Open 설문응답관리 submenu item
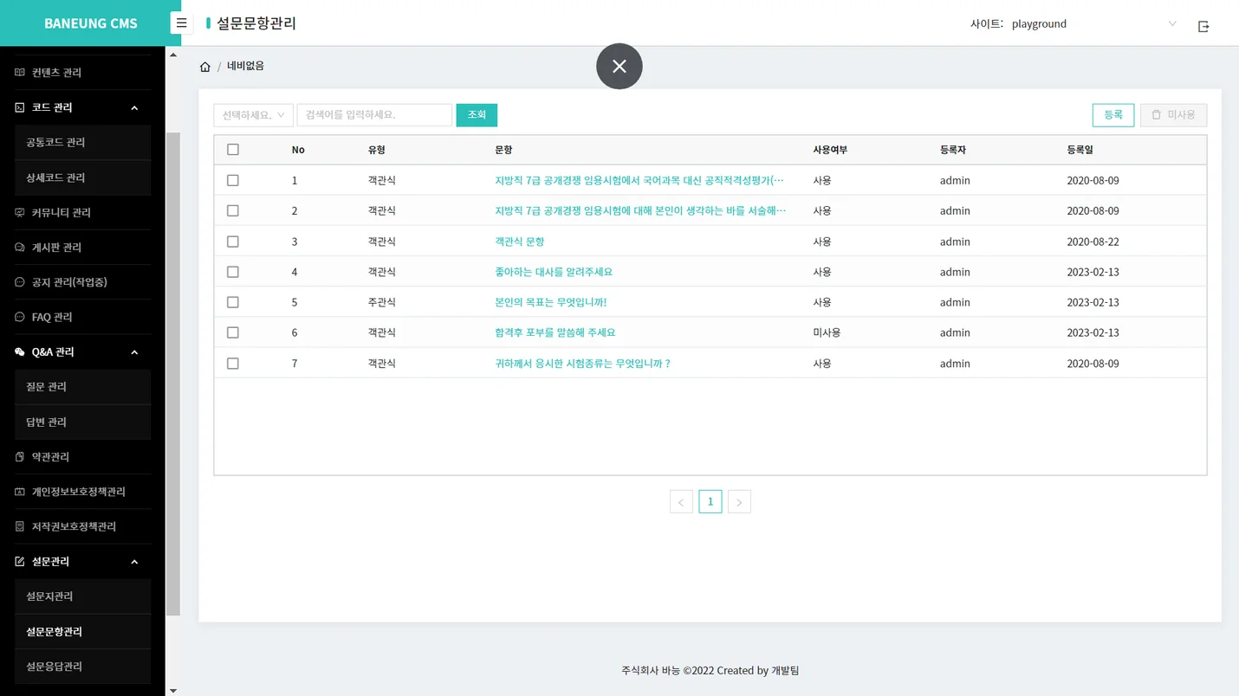Viewport: 1239px width, 696px height. [x=82, y=667]
